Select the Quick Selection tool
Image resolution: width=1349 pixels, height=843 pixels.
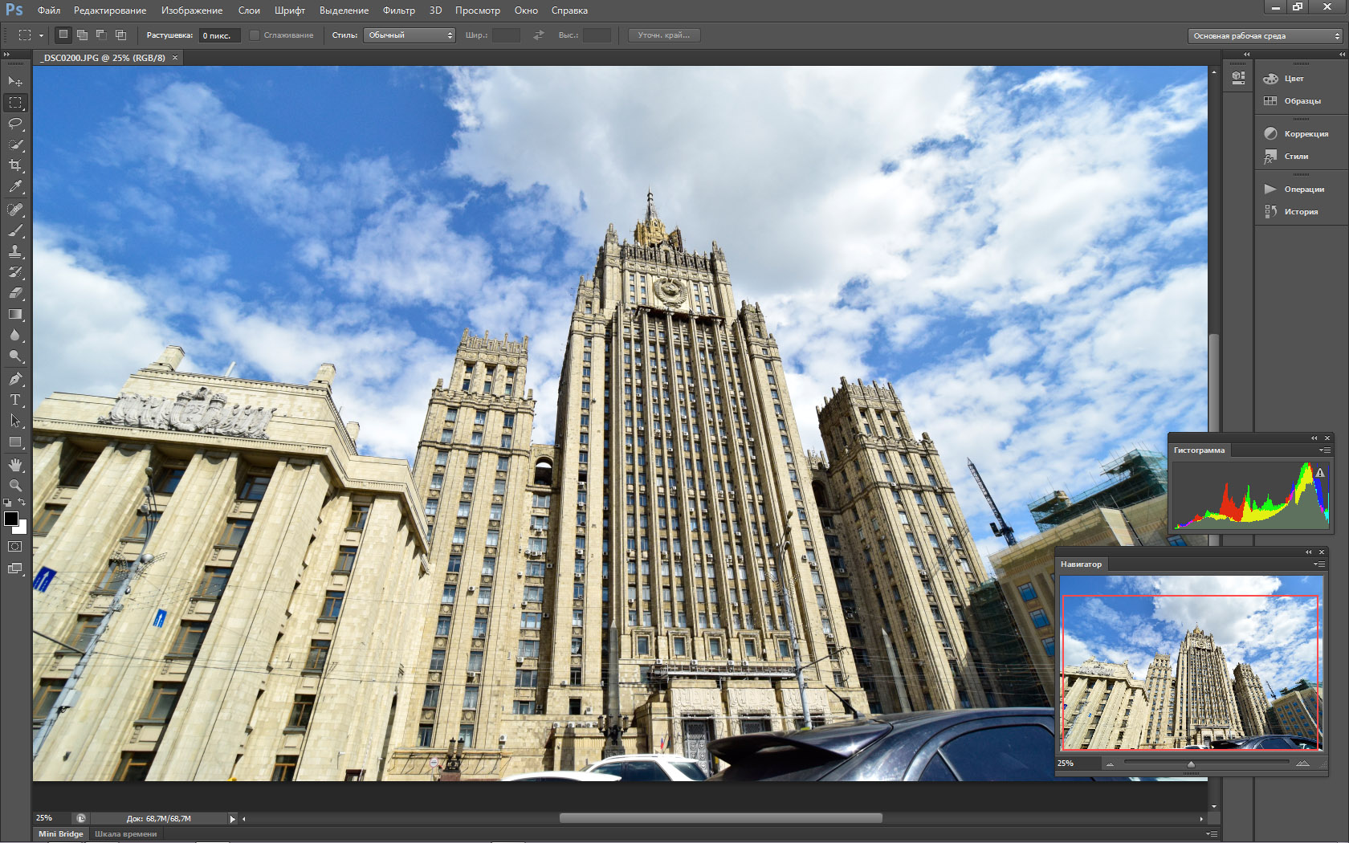point(15,145)
